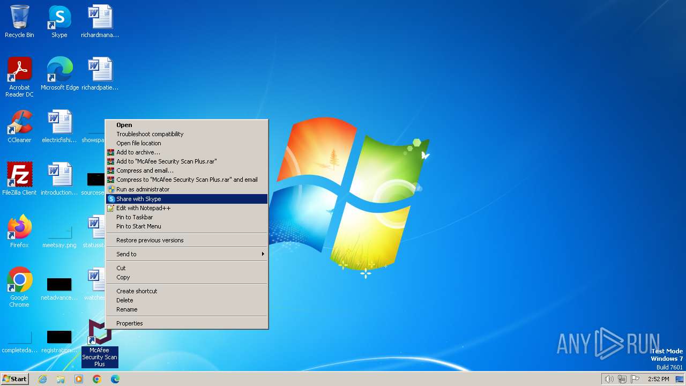This screenshot has height=386, width=686.
Task: Choose Copy in the context menu
Action: pos(187,277)
